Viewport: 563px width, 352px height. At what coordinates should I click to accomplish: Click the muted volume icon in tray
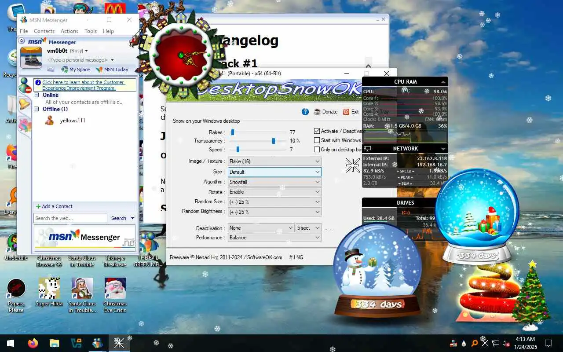[506, 343]
